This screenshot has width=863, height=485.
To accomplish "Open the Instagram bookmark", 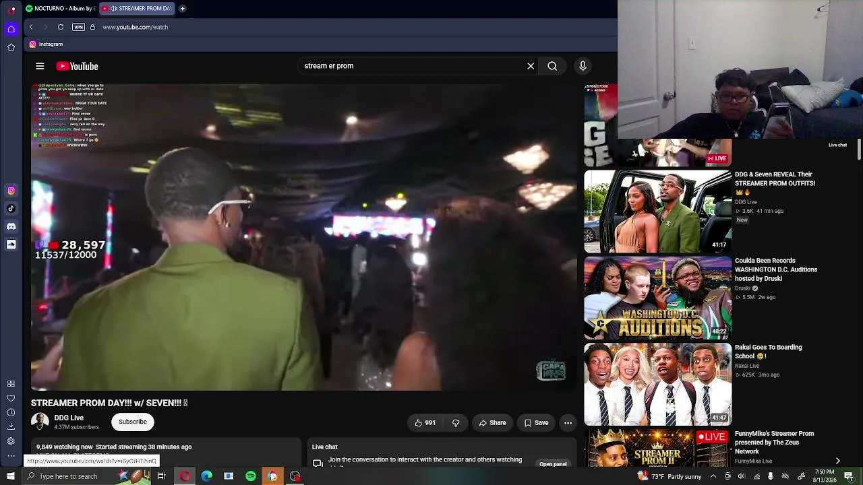I will click(46, 44).
